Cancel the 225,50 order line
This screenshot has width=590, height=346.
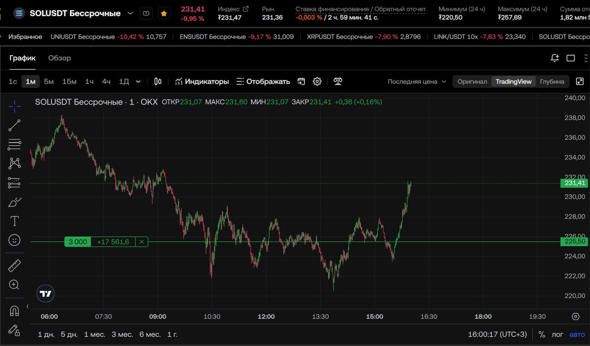(x=142, y=242)
